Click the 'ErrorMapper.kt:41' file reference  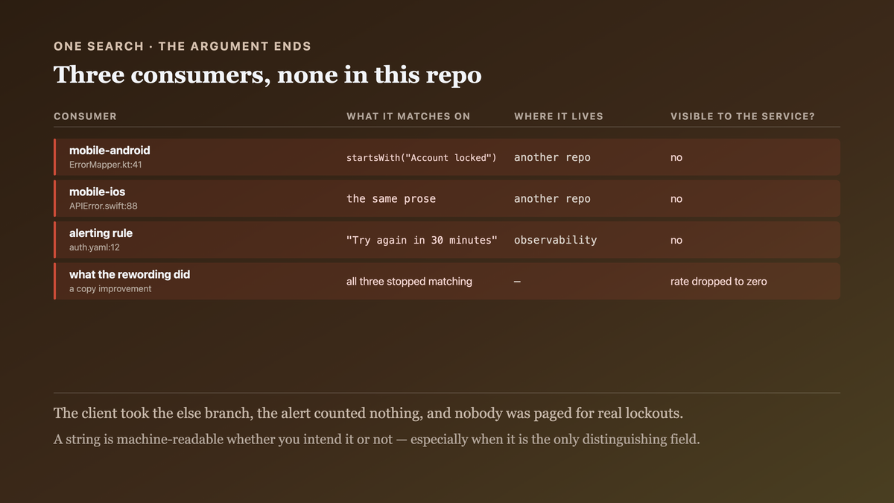point(105,165)
